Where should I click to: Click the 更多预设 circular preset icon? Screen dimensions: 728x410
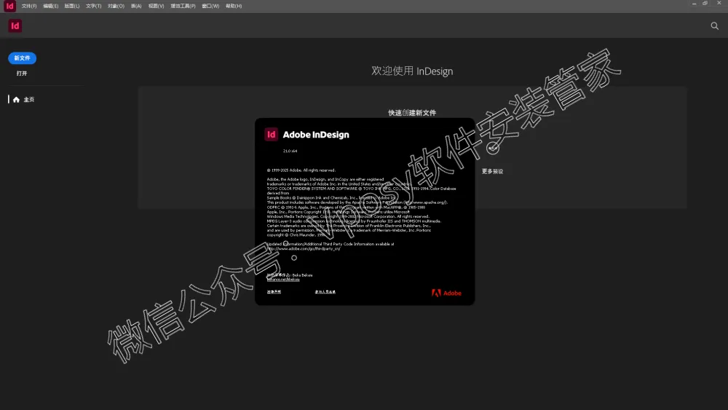493,148
